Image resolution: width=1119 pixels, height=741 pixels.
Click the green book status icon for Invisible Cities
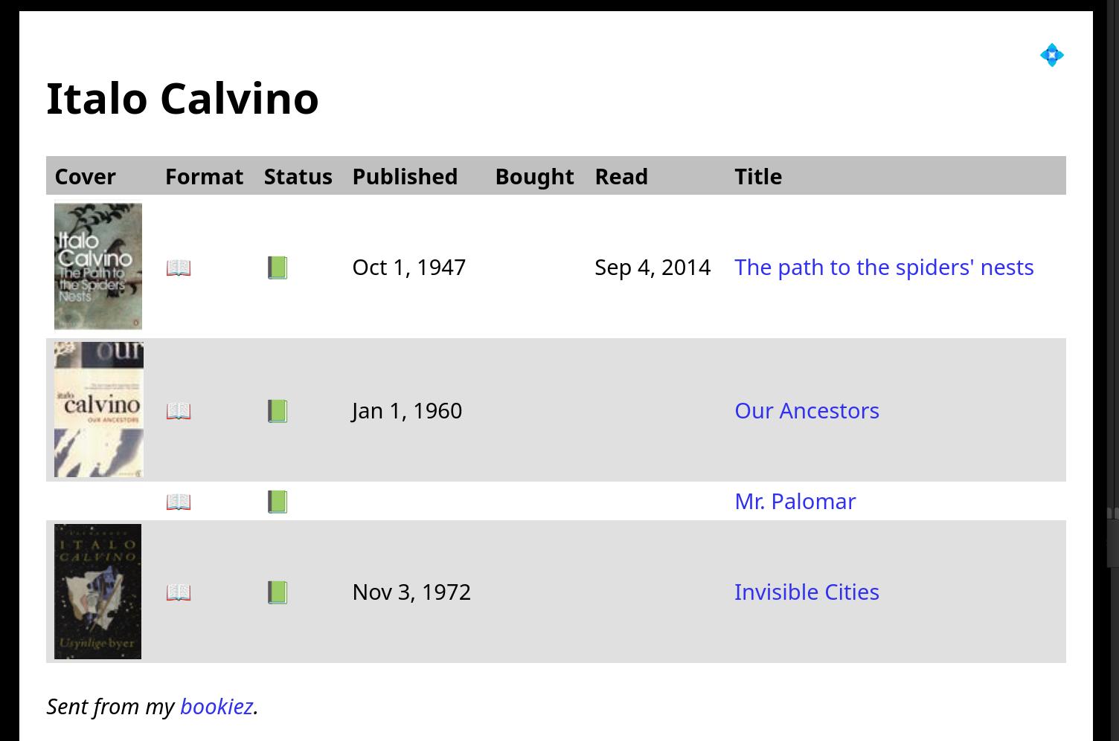pos(278,592)
